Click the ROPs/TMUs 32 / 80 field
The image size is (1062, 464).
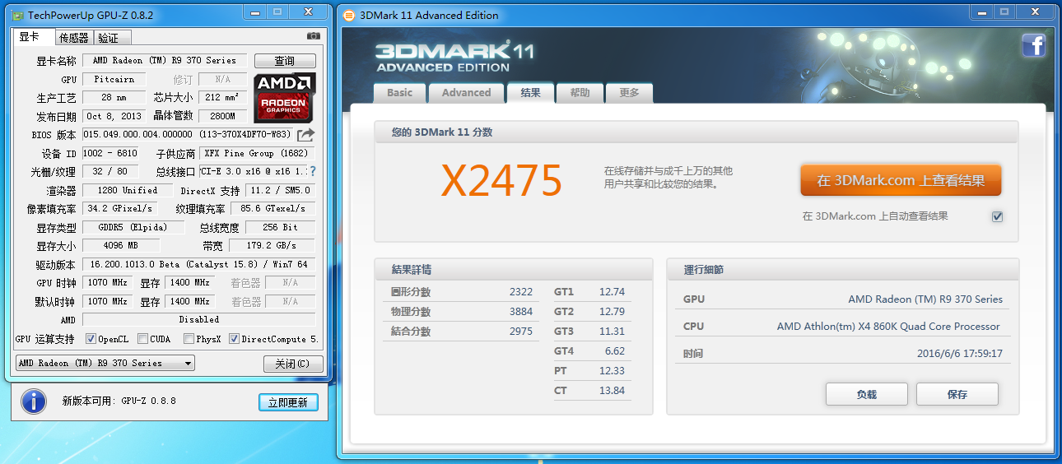tap(110, 172)
